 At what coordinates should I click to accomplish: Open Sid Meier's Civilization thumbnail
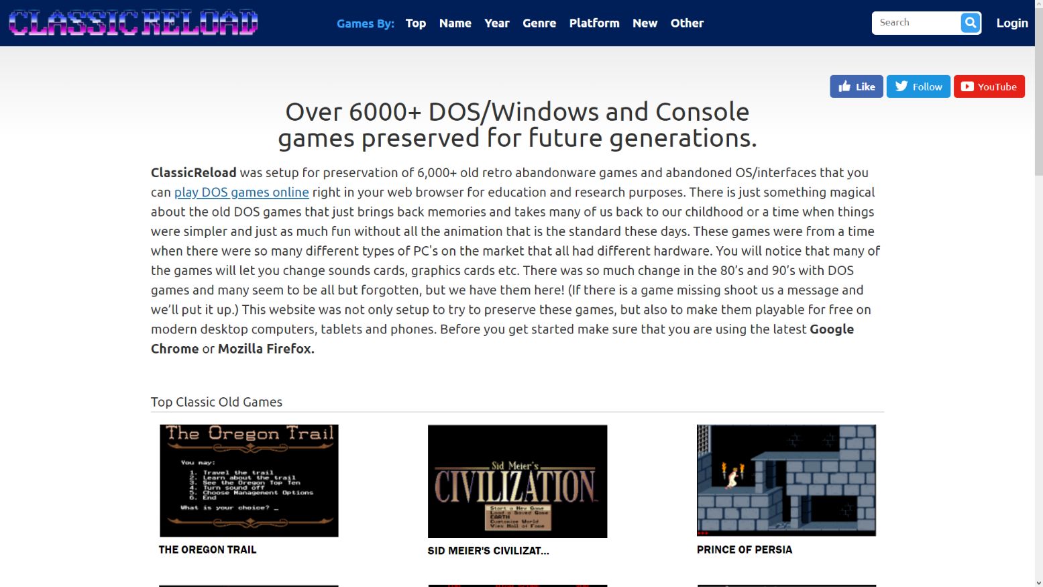[517, 480]
